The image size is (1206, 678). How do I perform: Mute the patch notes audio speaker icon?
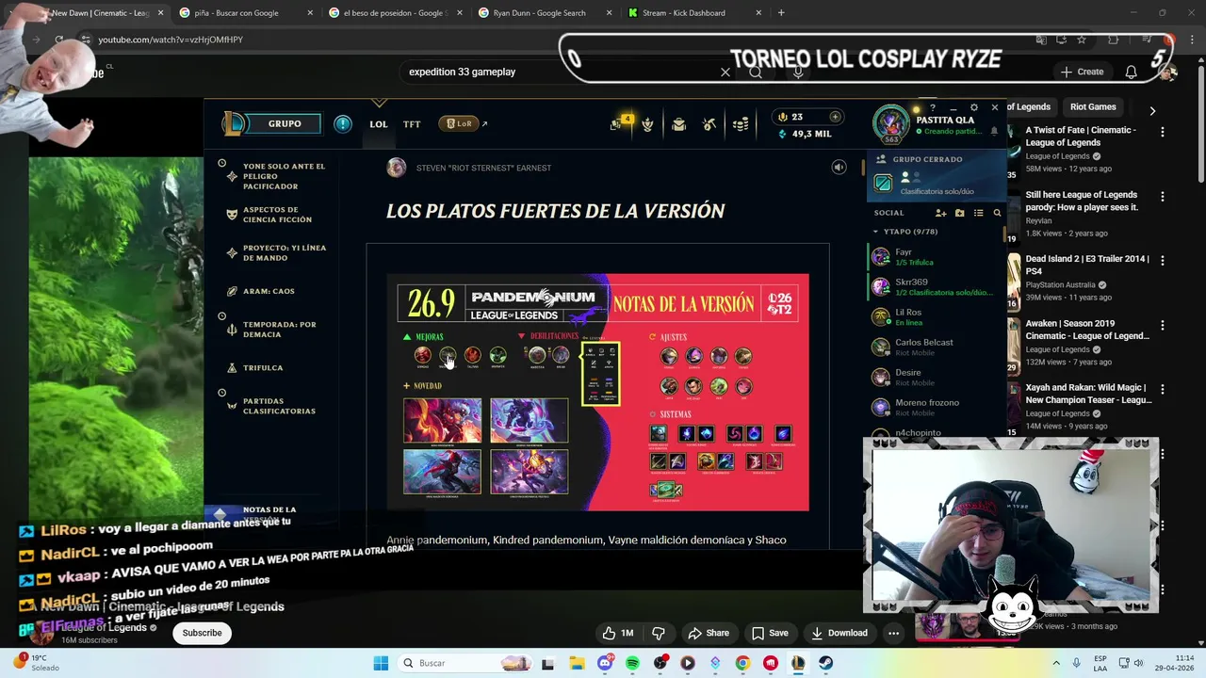839,168
